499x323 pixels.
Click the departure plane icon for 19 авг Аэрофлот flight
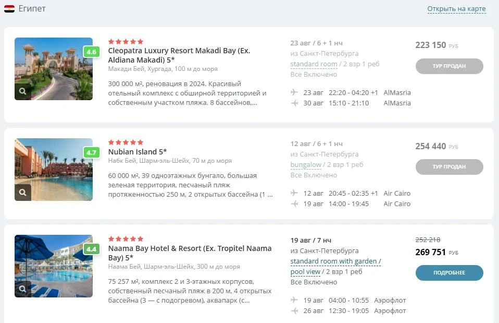pos(294,300)
